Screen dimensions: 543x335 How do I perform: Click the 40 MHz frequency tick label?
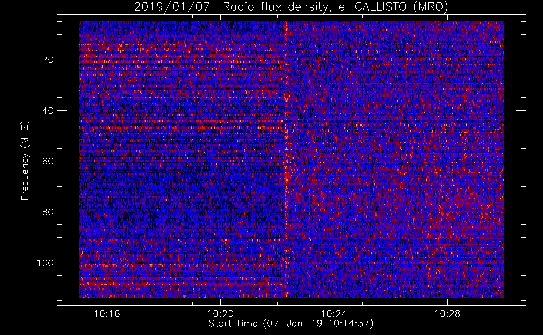(48, 111)
